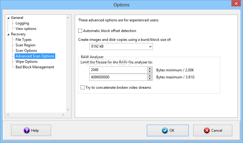Decrease minimum bytes with down arrow
Viewport: 243px width, 143px height.
[x=150, y=71]
